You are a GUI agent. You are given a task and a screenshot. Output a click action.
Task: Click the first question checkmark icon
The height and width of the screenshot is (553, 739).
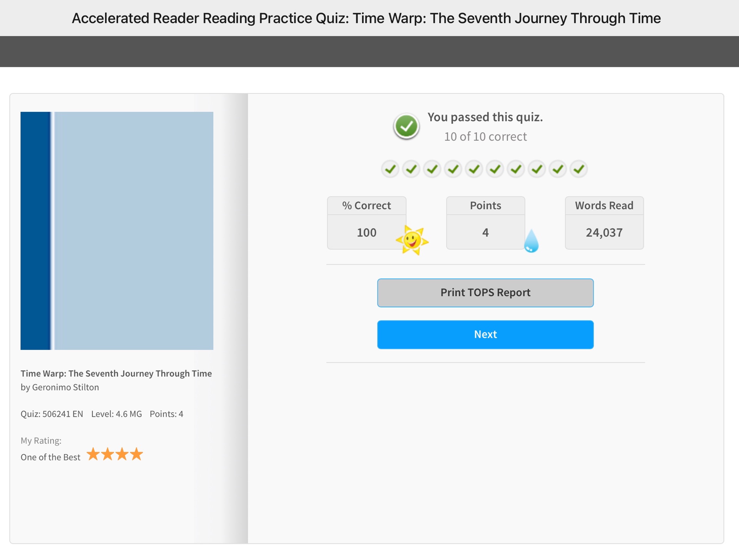tap(390, 169)
